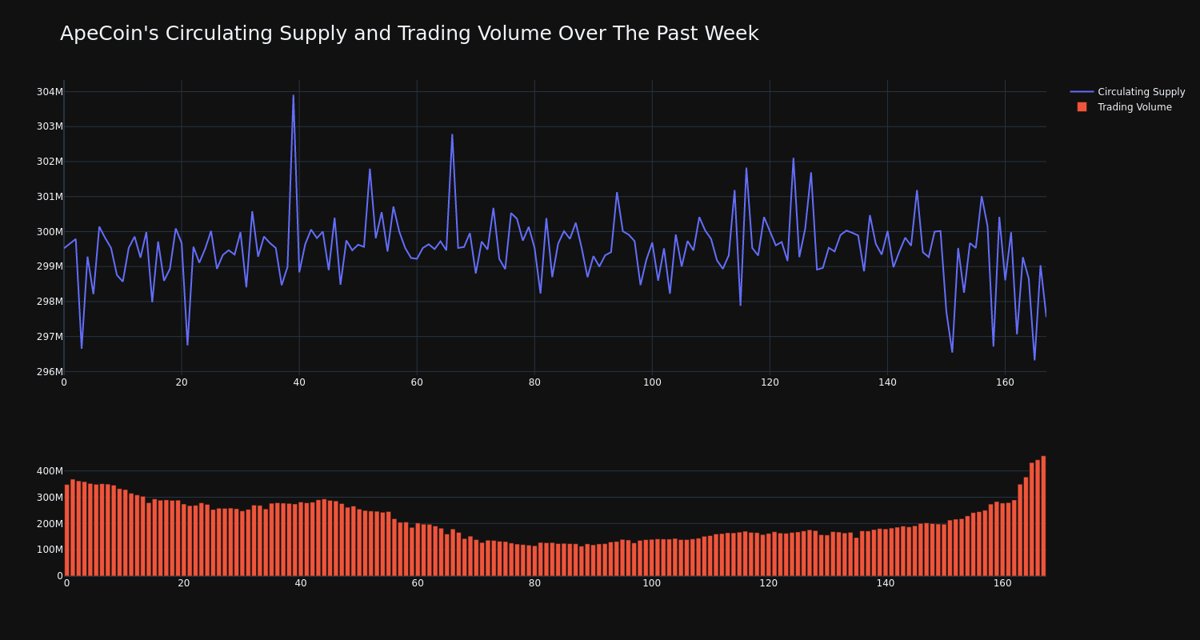
Task: Click the 200M label on volume chart
Action: (50, 524)
